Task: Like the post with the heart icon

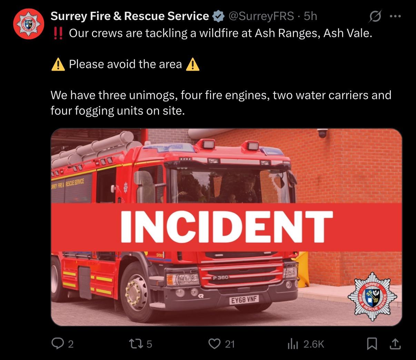Action: tap(215, 343)
